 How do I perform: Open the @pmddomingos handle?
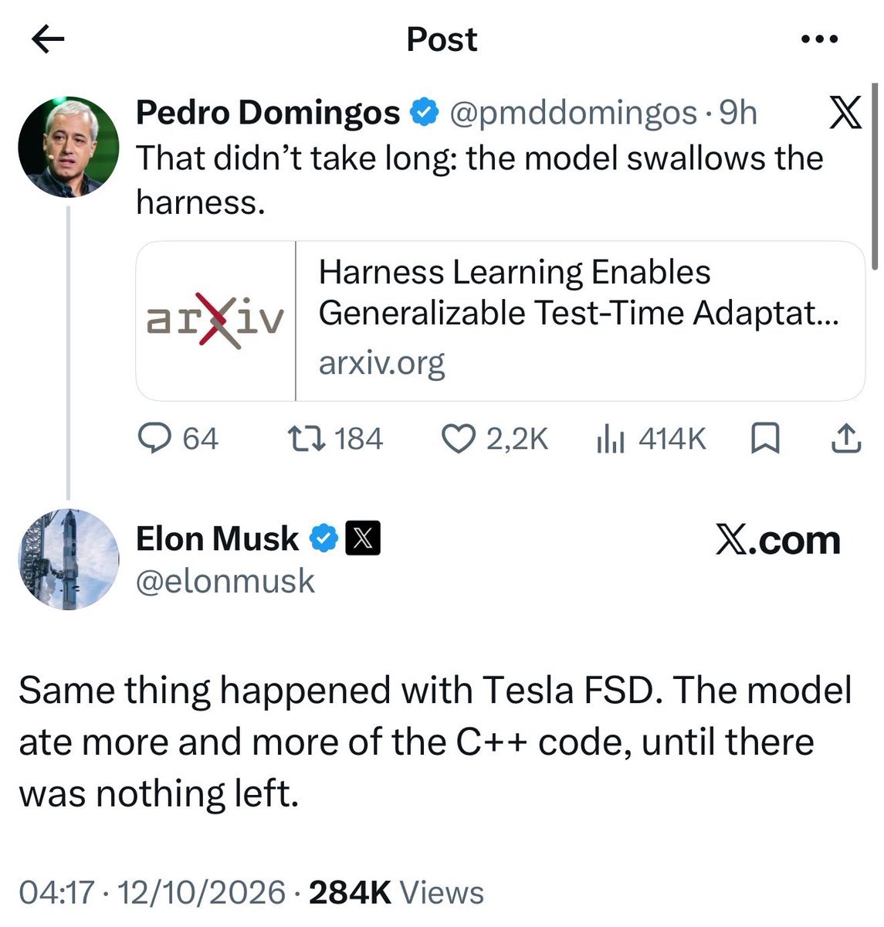(x=573, y=114)
